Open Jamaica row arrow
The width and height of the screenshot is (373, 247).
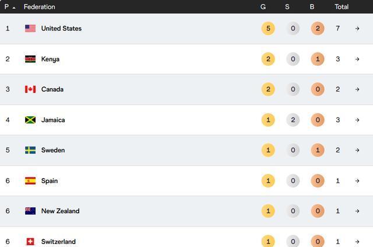357,120
